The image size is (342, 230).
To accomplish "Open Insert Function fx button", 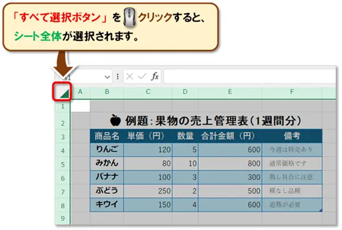I will point(155,76).
